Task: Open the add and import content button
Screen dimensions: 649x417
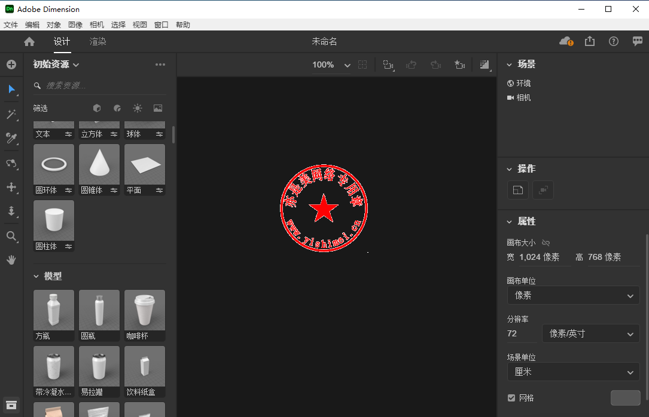Action: coord(11,65)
